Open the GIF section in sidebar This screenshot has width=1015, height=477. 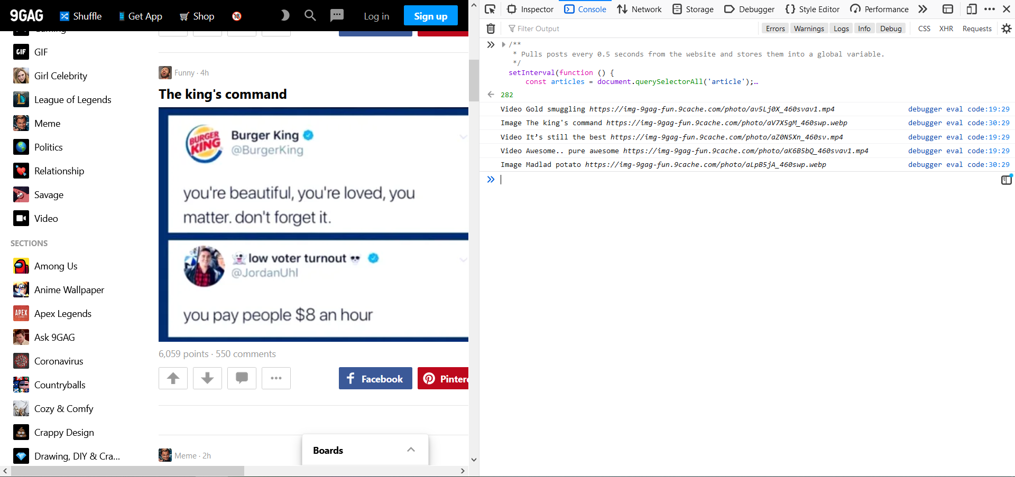(31, 52)
